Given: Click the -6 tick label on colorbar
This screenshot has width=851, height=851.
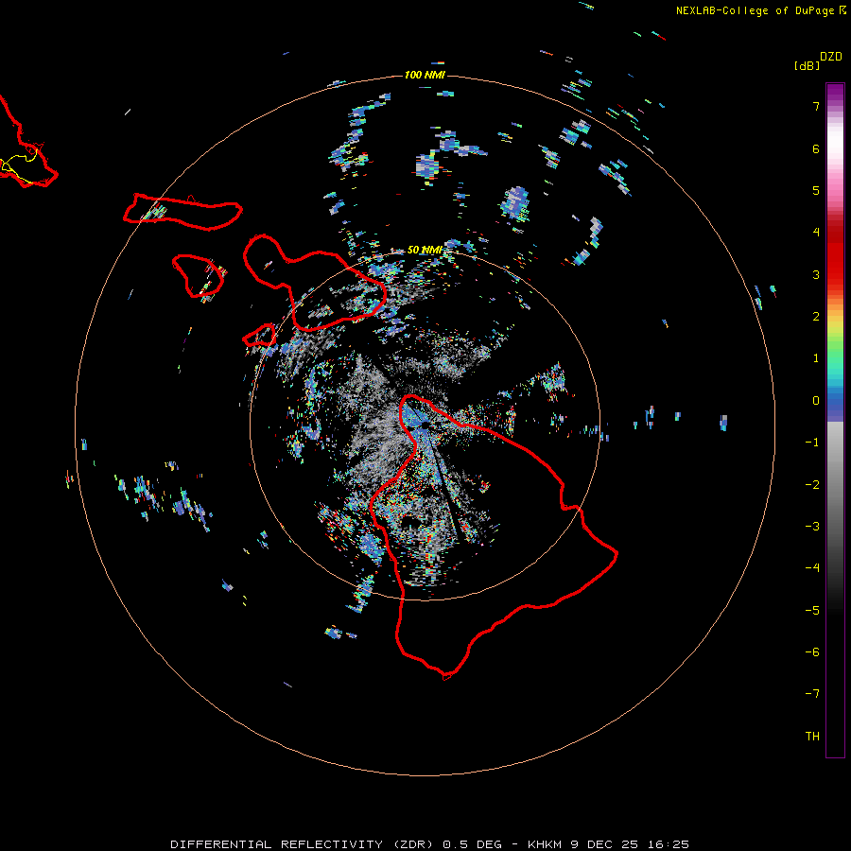Looking at the screenshot, I should pyautogui.click(x=812, y=652).
